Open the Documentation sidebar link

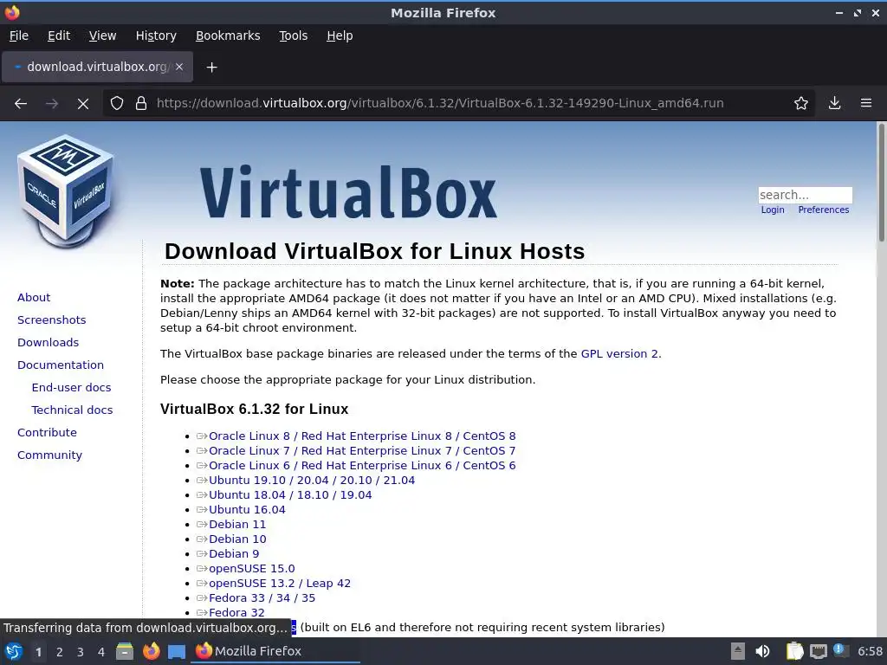61,365
